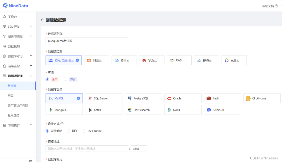This screenshot has width=282, height=162.
Task: Choose SelectDB database type
Action: (x=222, y=110)
